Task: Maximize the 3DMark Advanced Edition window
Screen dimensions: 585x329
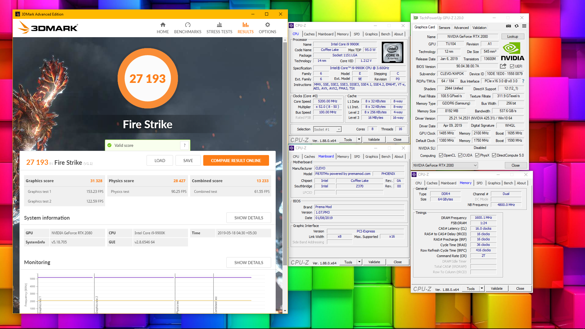Action: pyautogui.click(x=267, y=14)
